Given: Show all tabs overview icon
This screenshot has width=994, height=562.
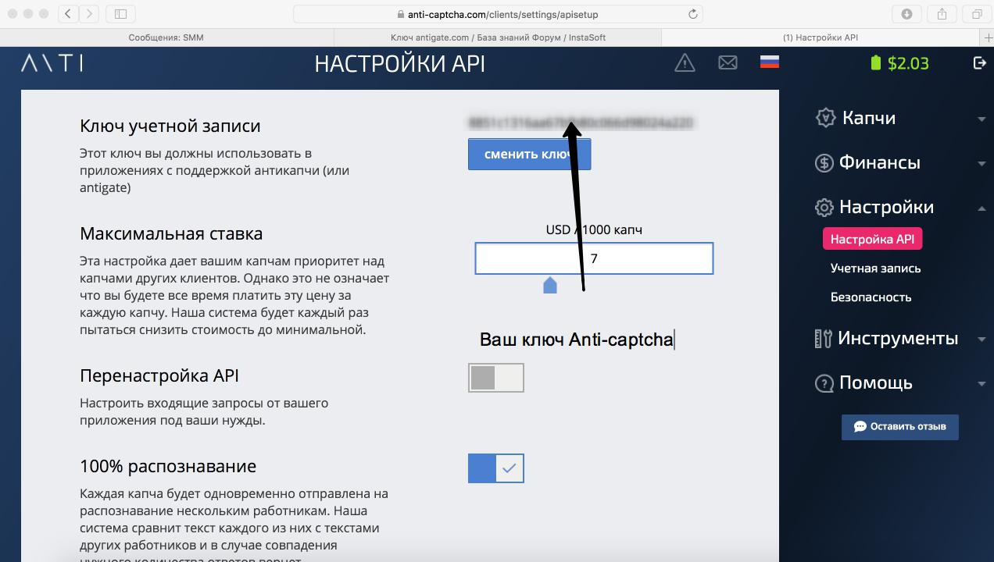Looking at the screenshot, I should point(977,13).
